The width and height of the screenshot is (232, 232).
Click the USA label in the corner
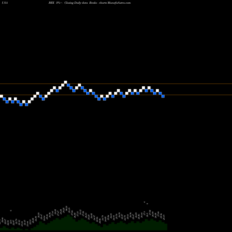(5, 3)
